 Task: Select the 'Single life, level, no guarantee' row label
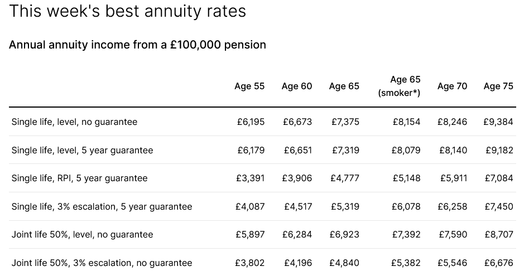pos(74,122)
